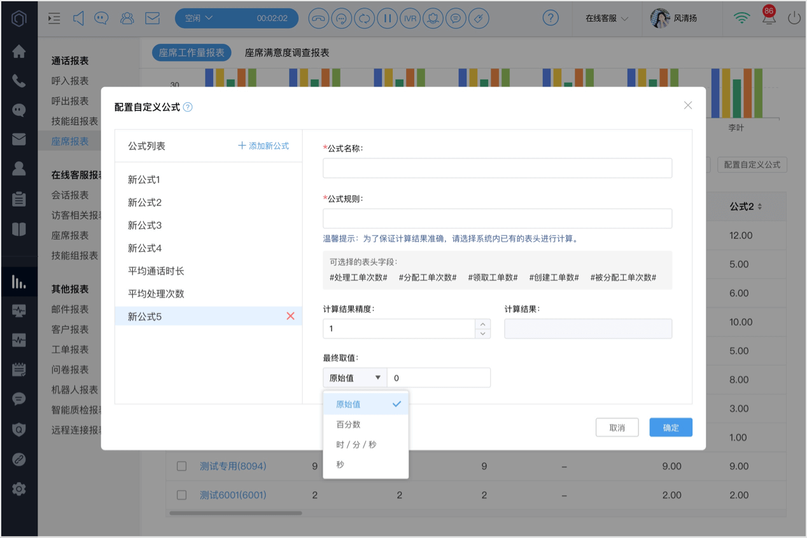Choose 原始值 option in dropdown list

pyautogui.click(x=366, y=404)
